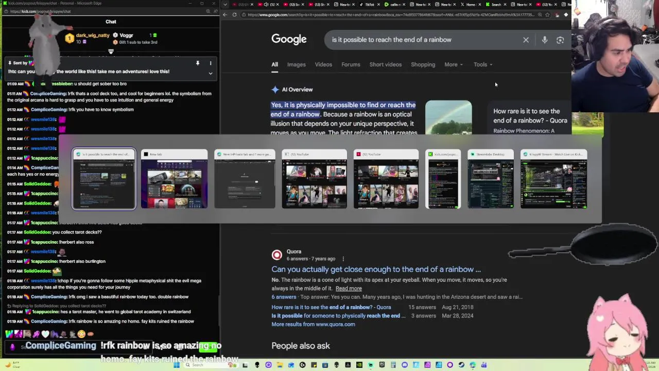
Task: Start Google voice search with microphone
Action: (x=545, y=40)
